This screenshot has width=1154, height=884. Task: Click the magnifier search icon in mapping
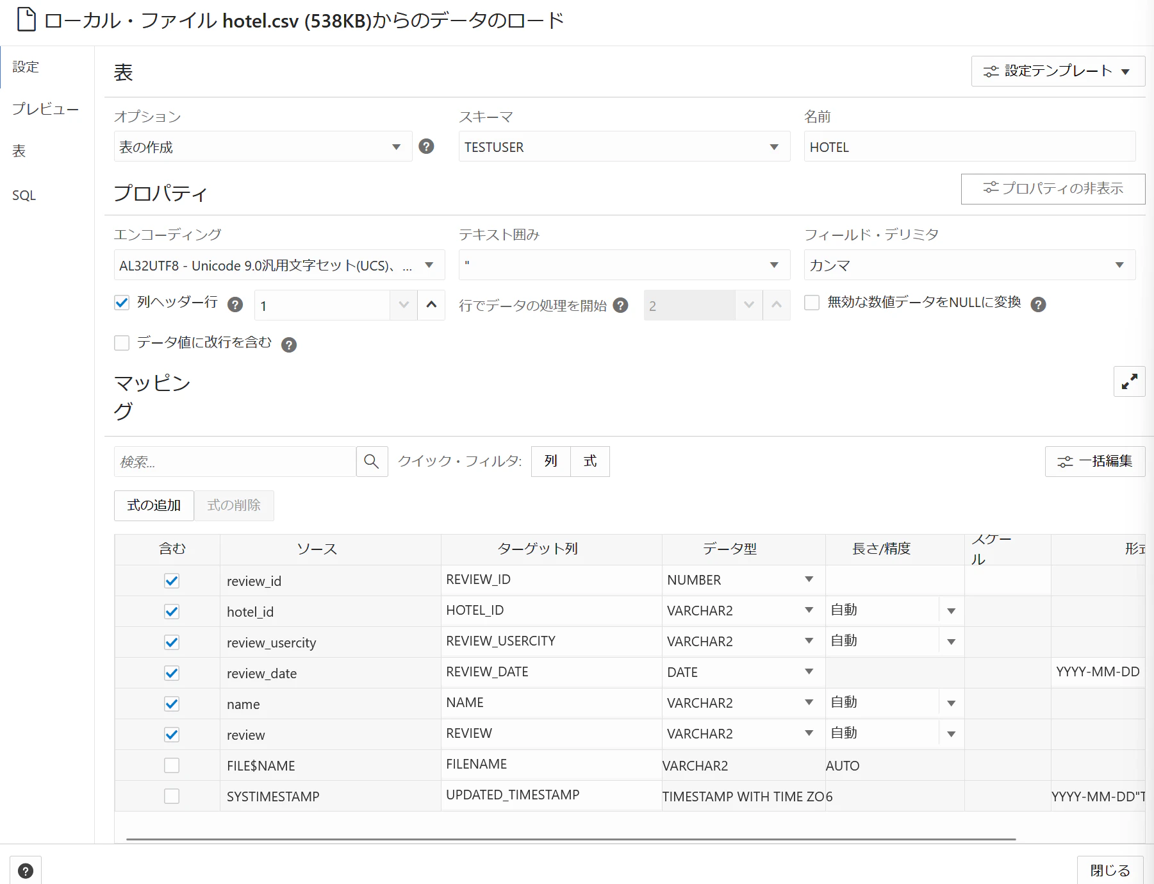372,461
